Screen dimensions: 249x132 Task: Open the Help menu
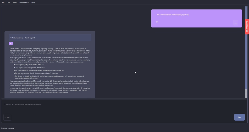pyautogui.click(x=33, y=2)
